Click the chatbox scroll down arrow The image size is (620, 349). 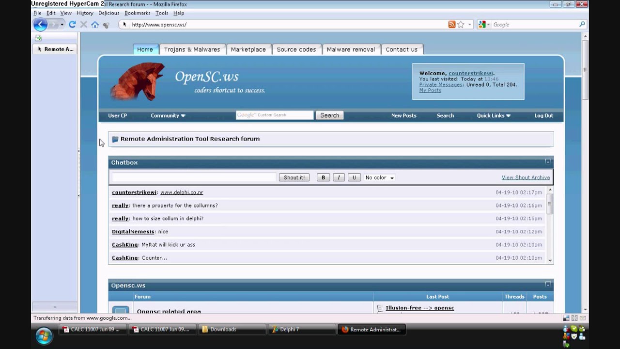[x=550, y=260]
